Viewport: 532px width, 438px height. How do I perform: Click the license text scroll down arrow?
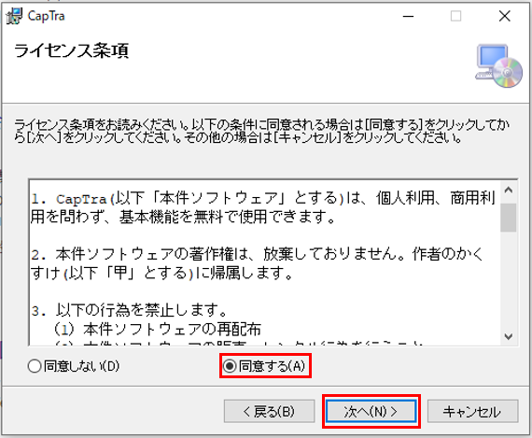point(509,336)
